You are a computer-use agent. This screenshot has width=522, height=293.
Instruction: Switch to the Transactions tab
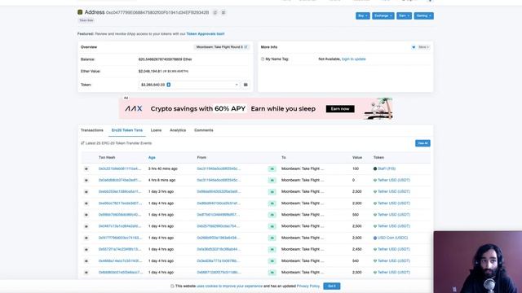tap(92, 130)
